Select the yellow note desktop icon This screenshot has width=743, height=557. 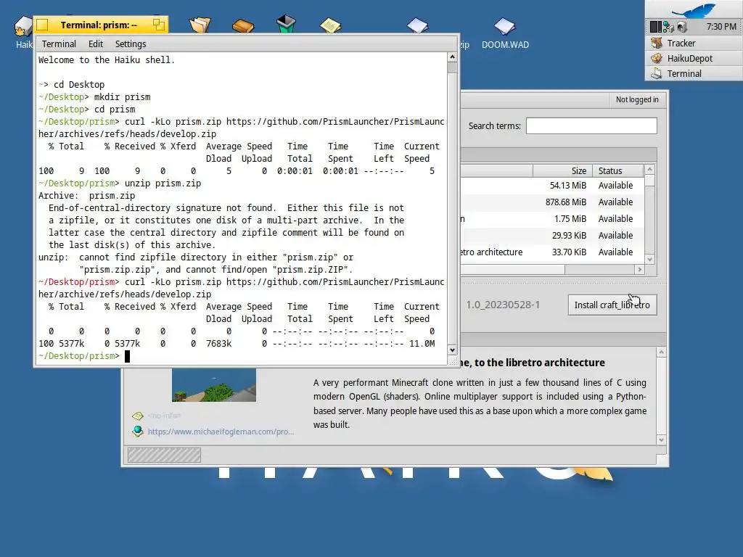click(330, 25)
